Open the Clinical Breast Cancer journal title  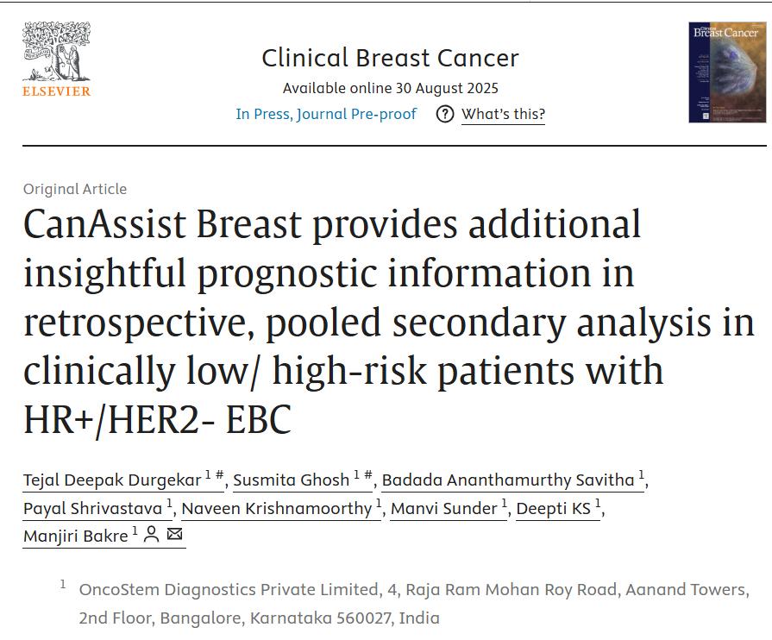(x=390, y=58)
